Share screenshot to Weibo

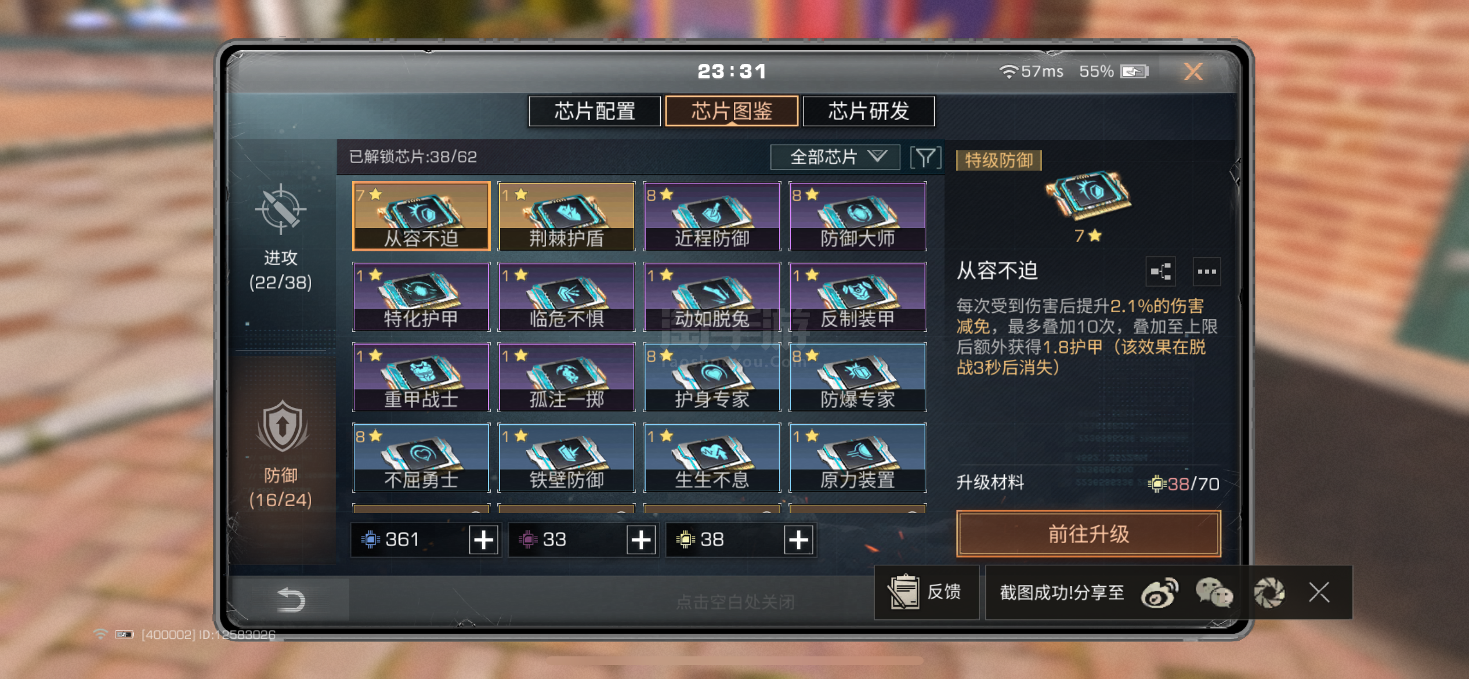1159,593
